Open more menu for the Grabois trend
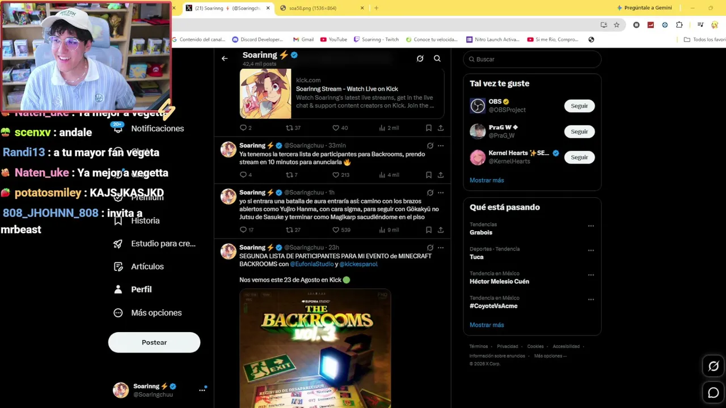 (591, 226)
